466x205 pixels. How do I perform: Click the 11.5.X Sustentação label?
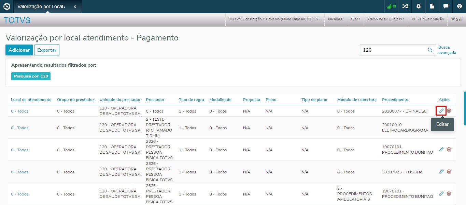(x=428, y=19)
